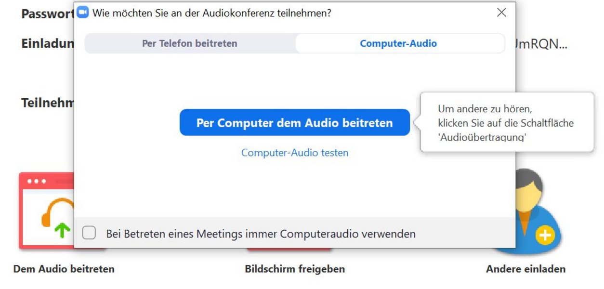Click the Zoom camera logo icon
Viewport: 604px width, 289px height.
(83, 12)
